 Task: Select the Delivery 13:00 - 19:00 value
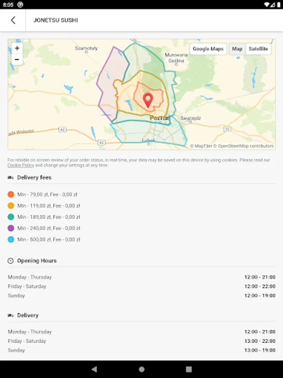260,350
